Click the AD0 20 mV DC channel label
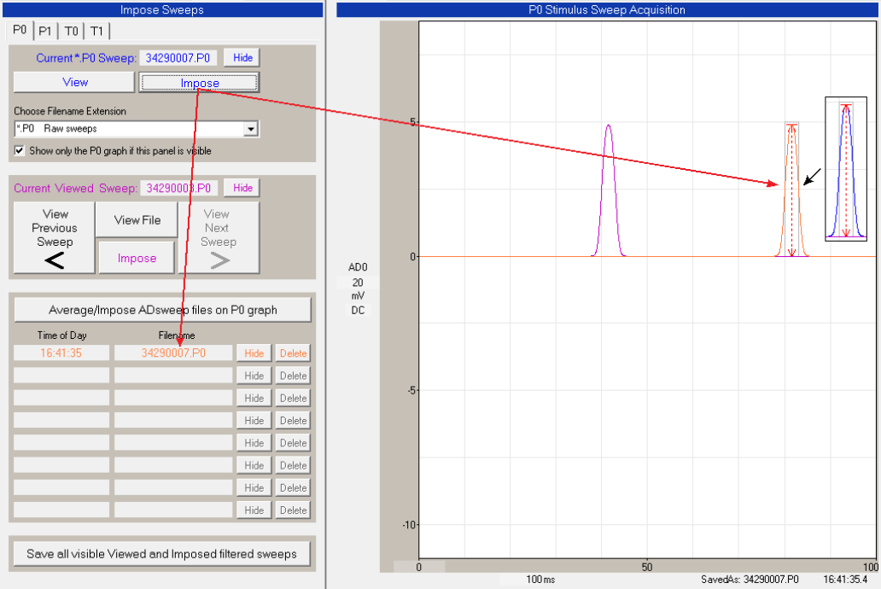881x589 pixels. pyautogui.click(x=358, y=289)
